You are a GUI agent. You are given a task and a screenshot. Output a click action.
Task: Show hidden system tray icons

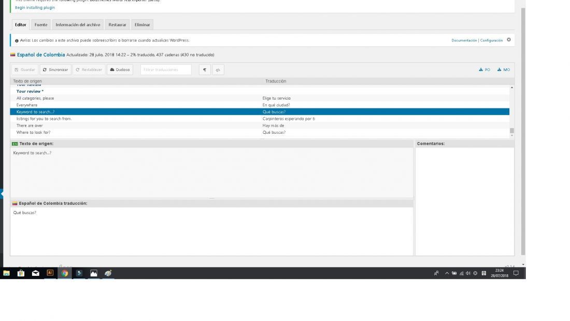447,273
